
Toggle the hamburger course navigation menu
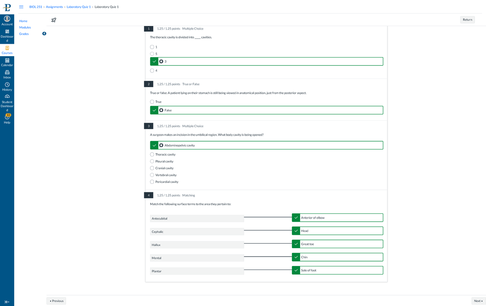(x=21, y=7)
